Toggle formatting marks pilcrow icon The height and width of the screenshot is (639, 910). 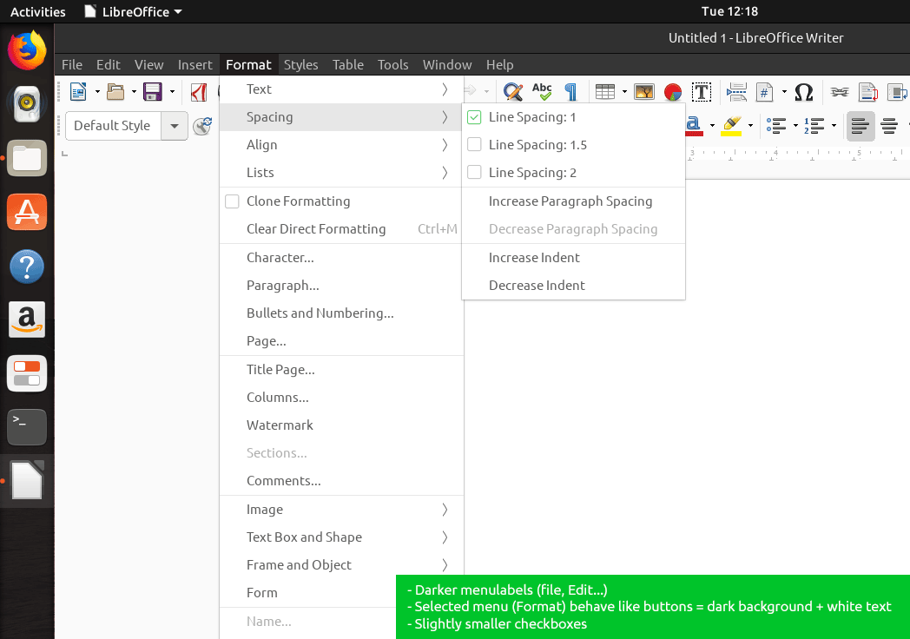[x=571, y=92]
